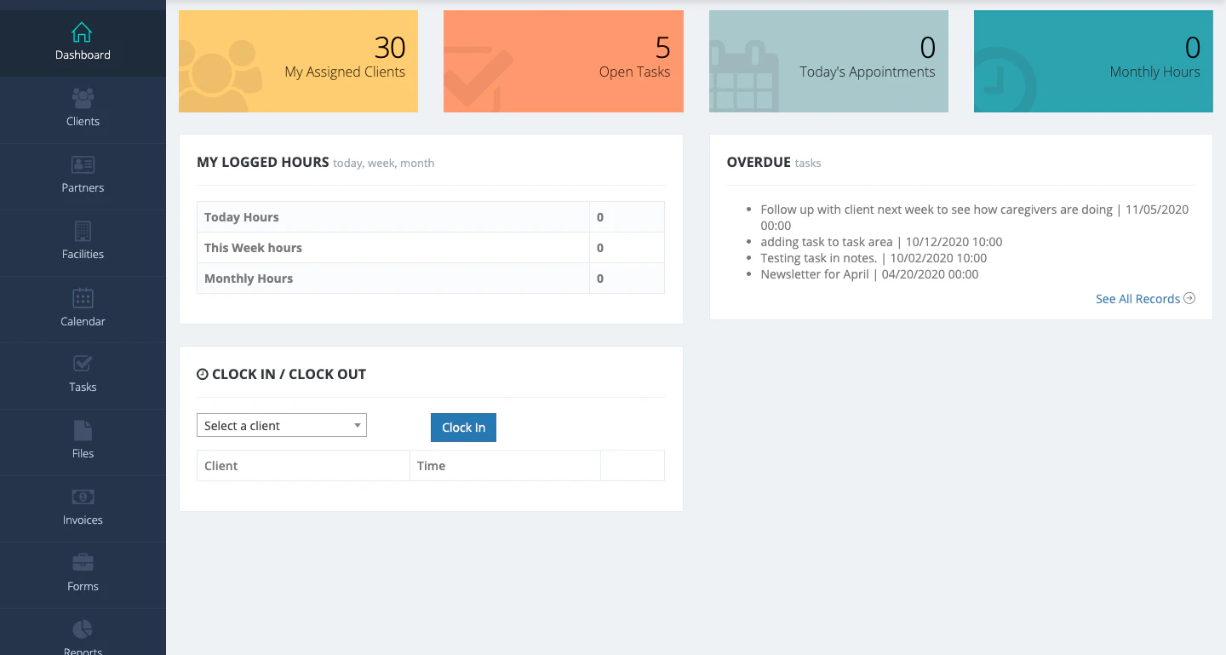Click the Facilities building icon
Image resolution: width=1226 pixels, height=655 pixels.
click(83, 230)
